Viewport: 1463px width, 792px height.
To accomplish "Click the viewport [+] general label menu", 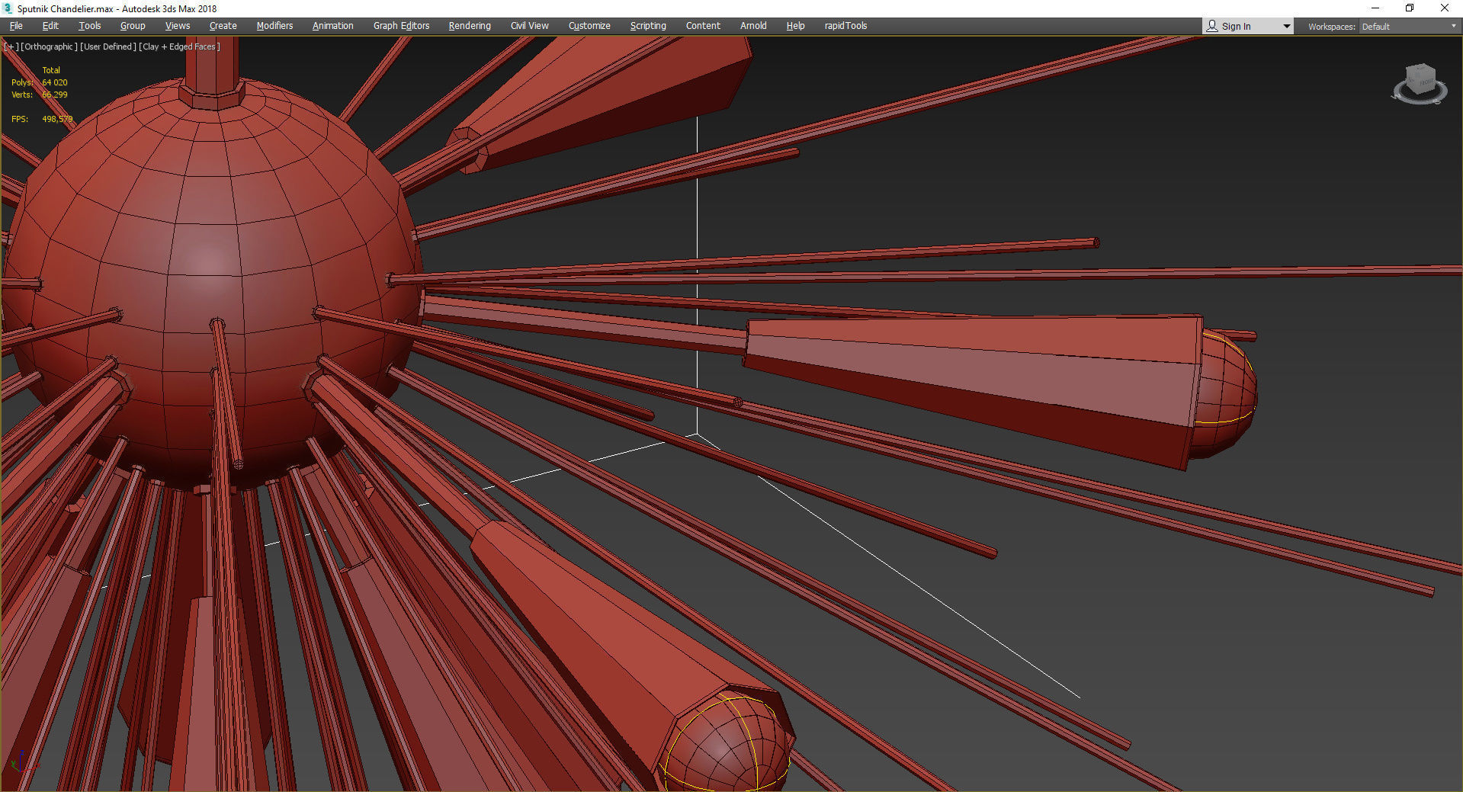I will point(11,46).
